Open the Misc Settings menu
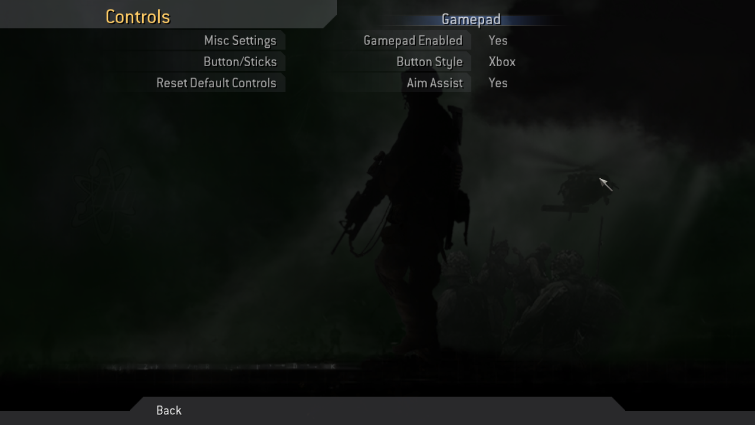This screenshot has width=755, height=425. coord(240,41)
